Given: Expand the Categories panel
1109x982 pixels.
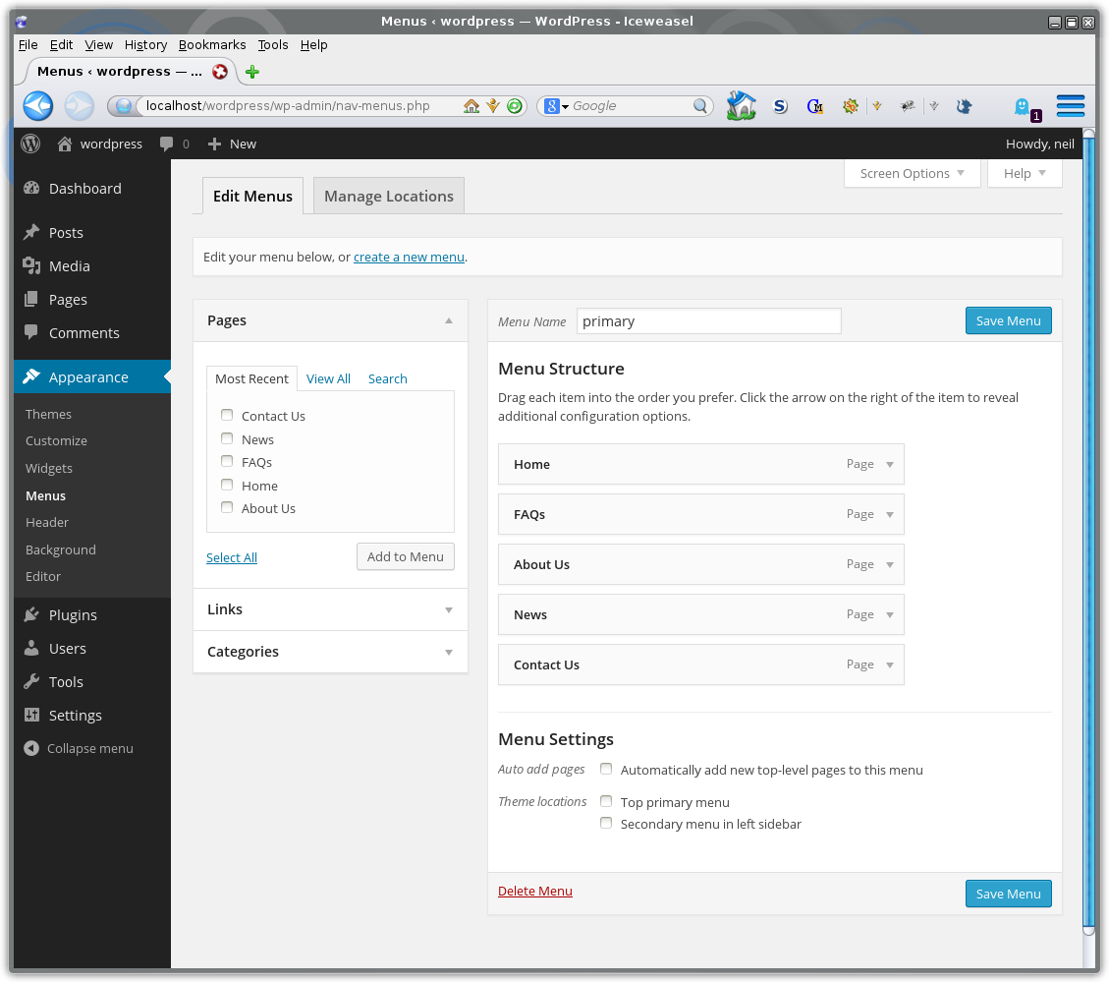Looking at the screenshot, I should (448, 652).
